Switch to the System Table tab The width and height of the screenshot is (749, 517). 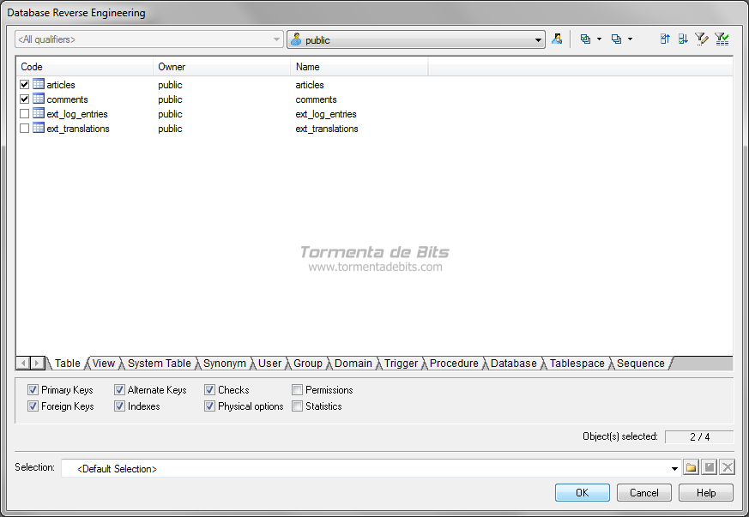pos(159,364)
